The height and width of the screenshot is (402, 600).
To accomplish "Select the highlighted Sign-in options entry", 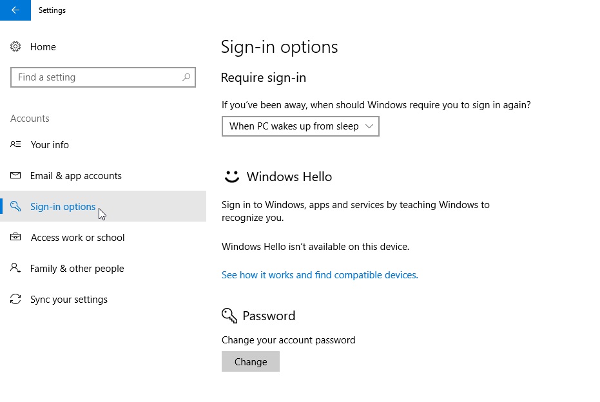I will [63, 206].
